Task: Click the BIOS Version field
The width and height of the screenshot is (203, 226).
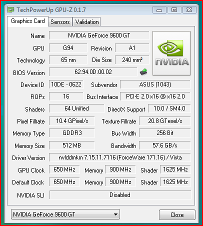Action: click(x=93, y=72)
